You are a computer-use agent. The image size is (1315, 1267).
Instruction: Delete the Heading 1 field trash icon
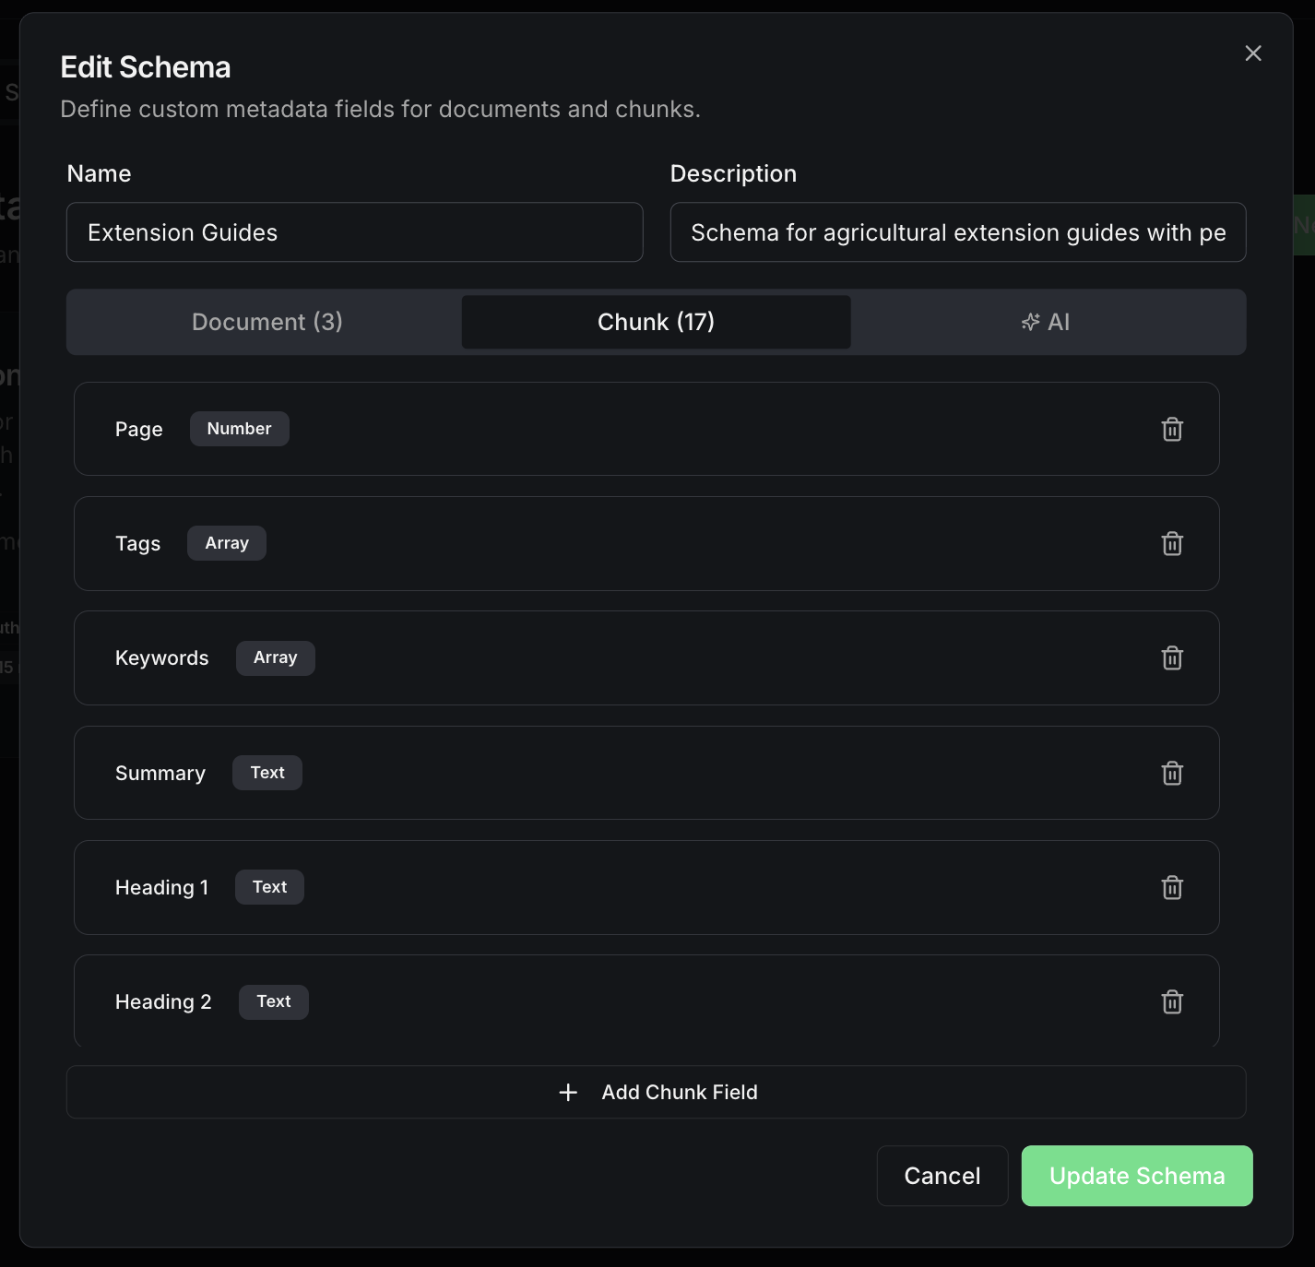1172,887
